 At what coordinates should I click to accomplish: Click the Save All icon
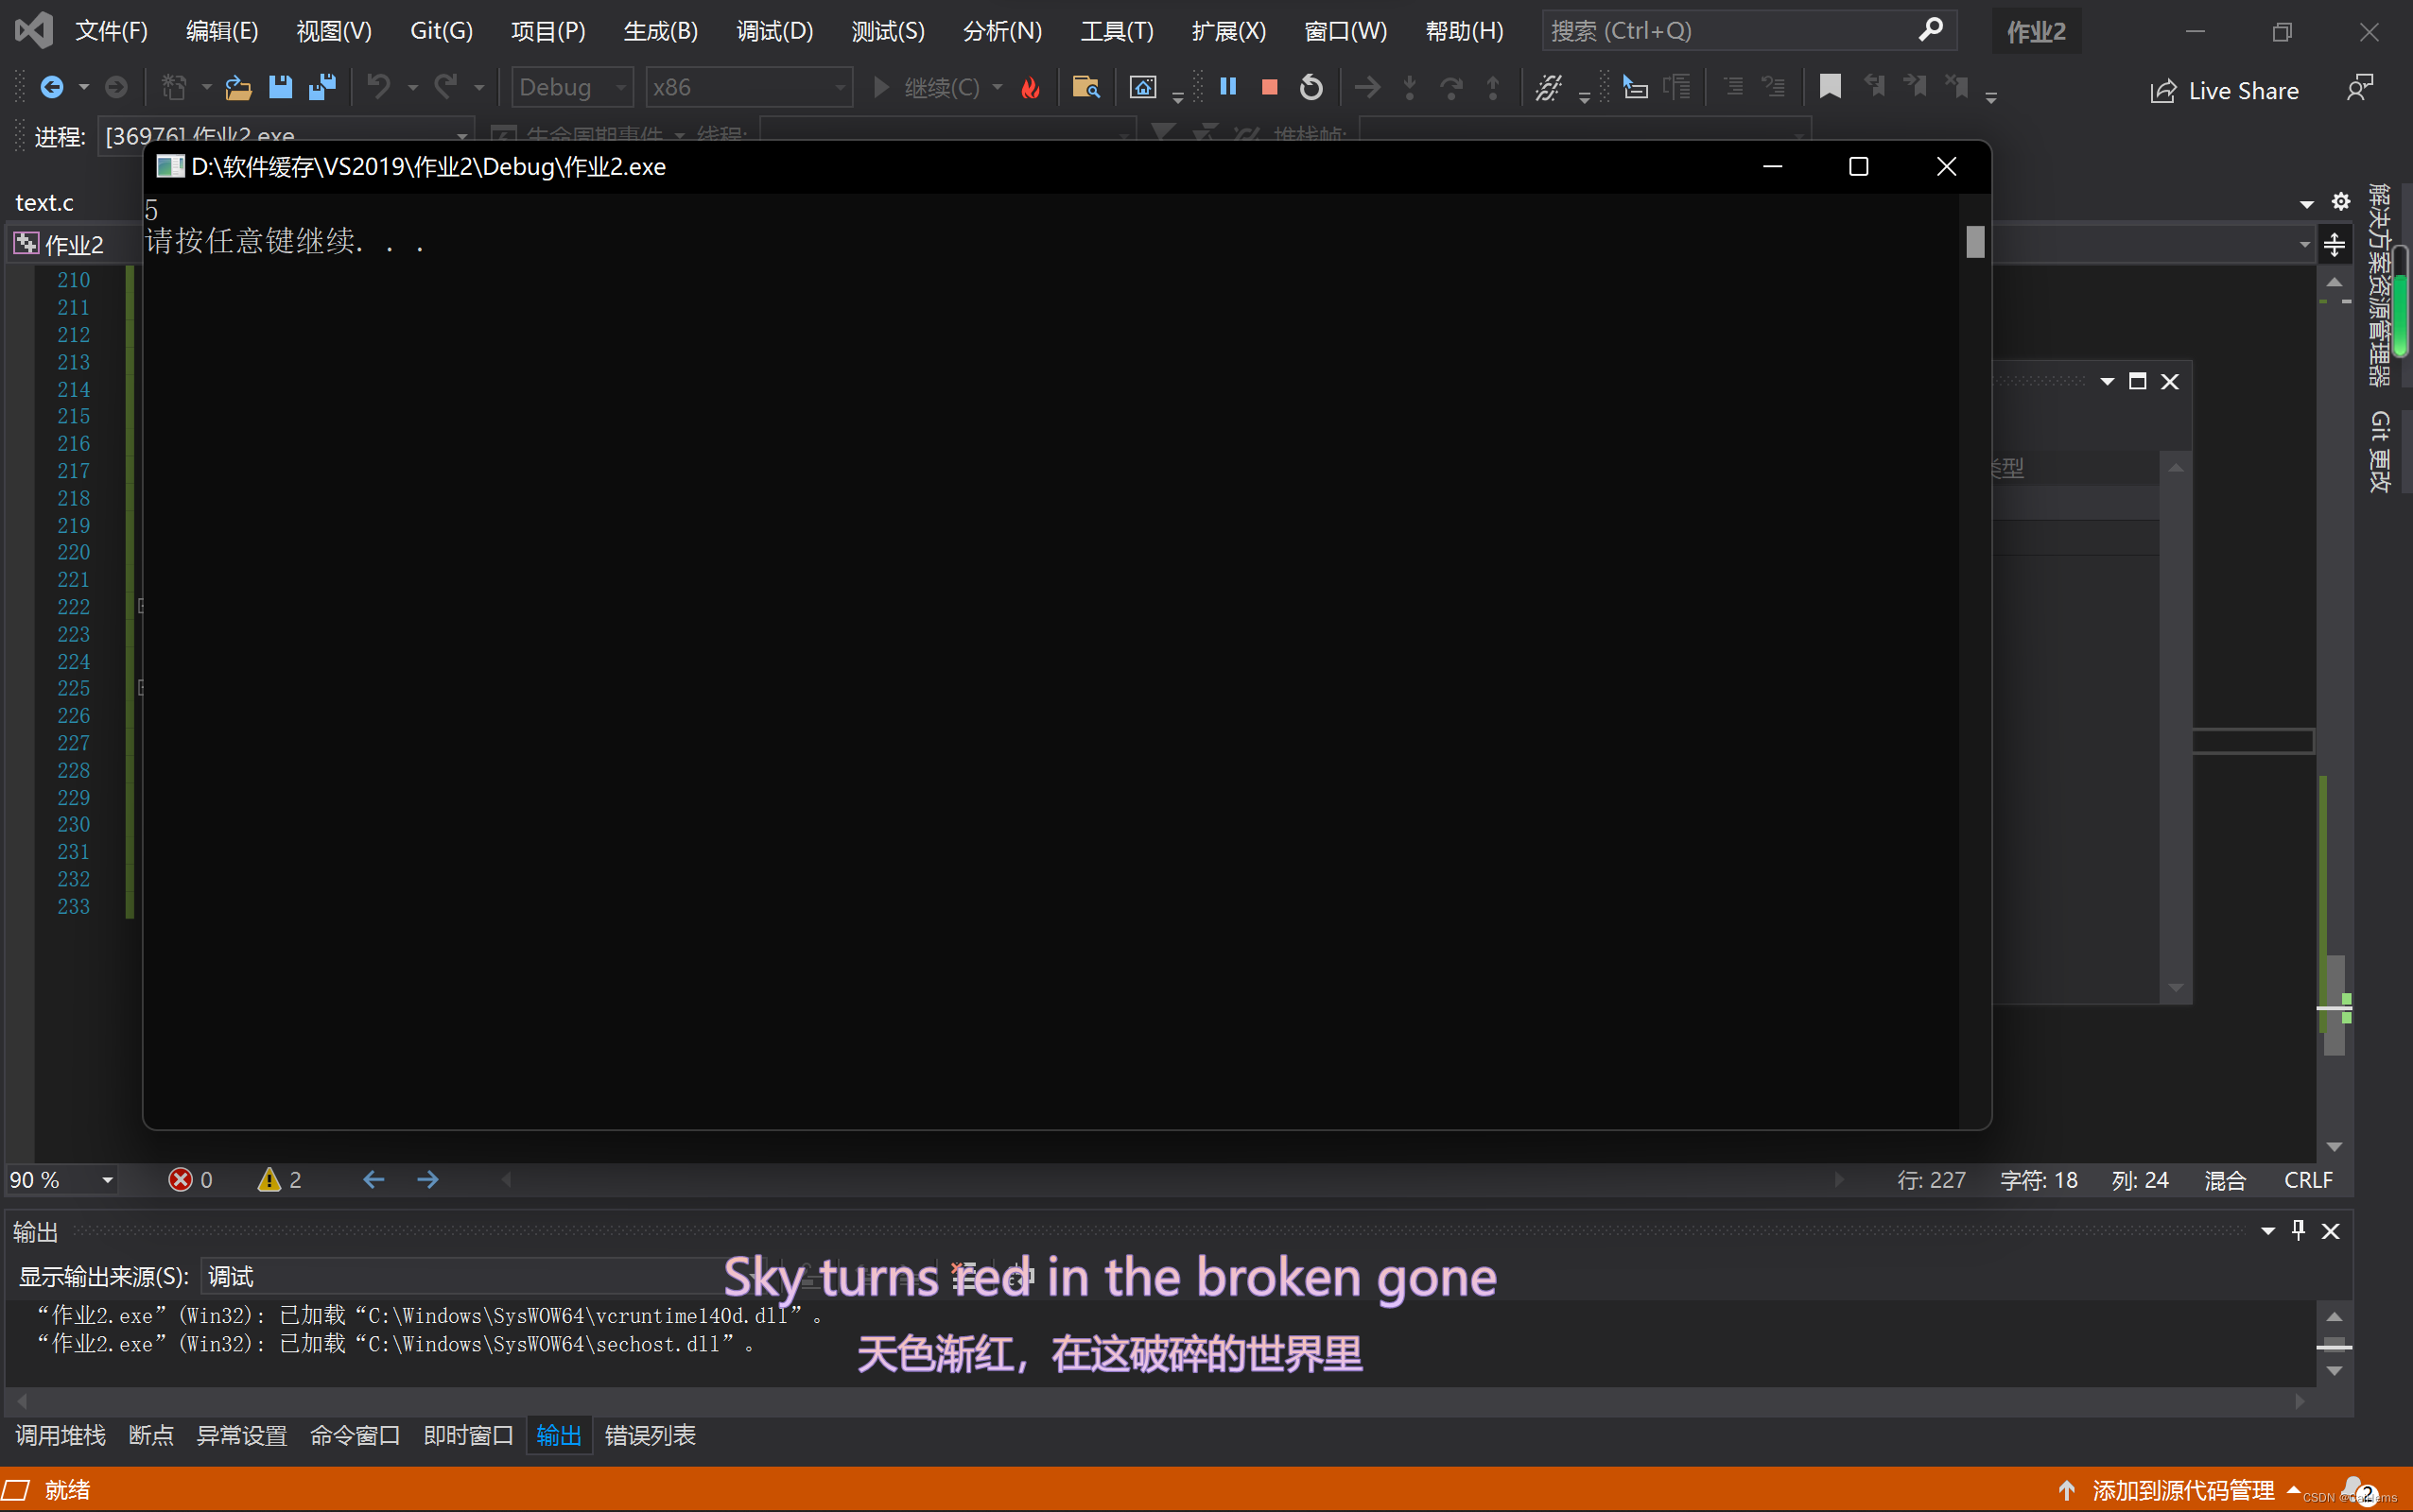coord(322,87)
